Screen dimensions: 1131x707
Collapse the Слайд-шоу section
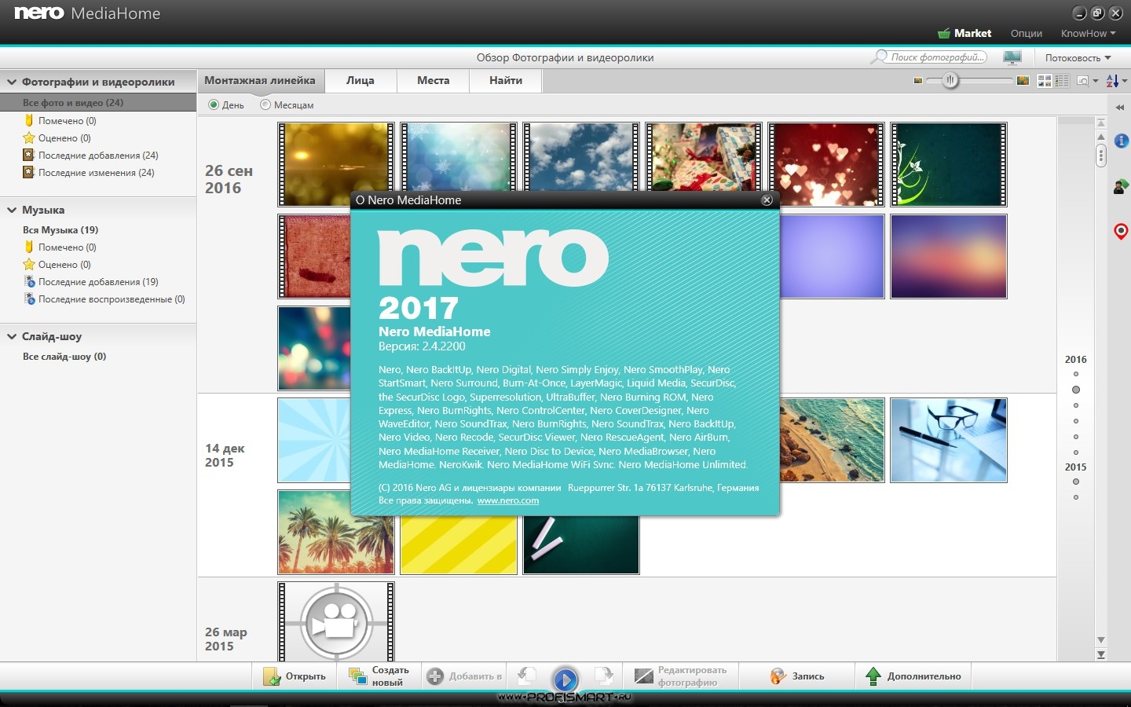coord(12,336)
